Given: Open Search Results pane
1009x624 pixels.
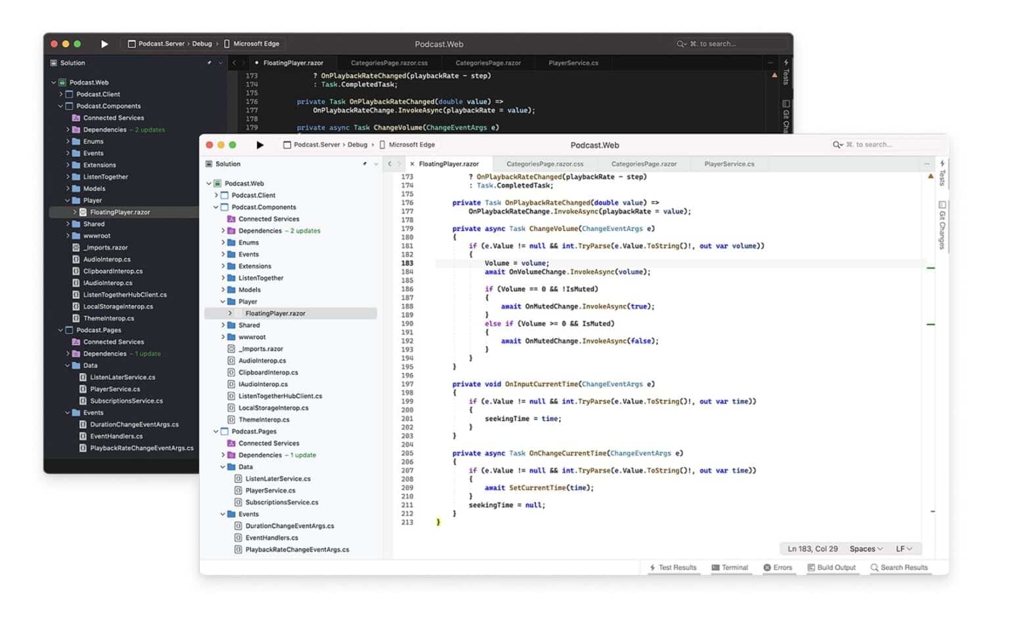Looking at the screenshot, I should [899, 568].
